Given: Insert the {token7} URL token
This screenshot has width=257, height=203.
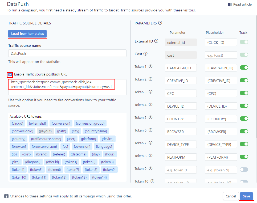Looking at the screenshot, I should coord(73,170).
